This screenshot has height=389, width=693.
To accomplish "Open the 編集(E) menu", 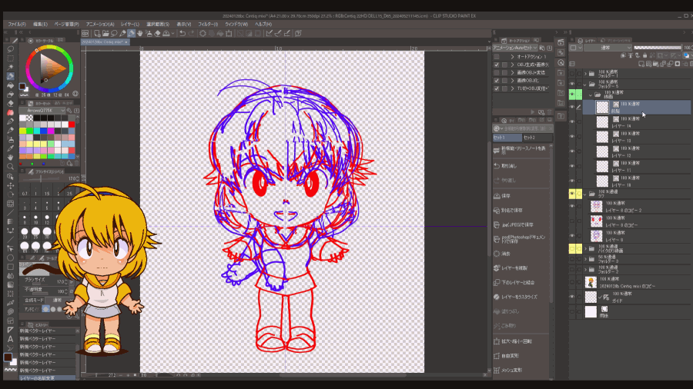I will (x=40, y=25).
